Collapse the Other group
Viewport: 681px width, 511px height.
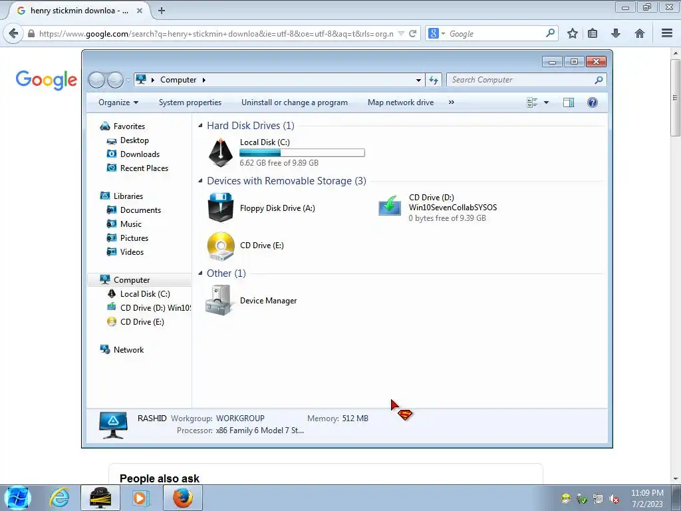[200, 273]
